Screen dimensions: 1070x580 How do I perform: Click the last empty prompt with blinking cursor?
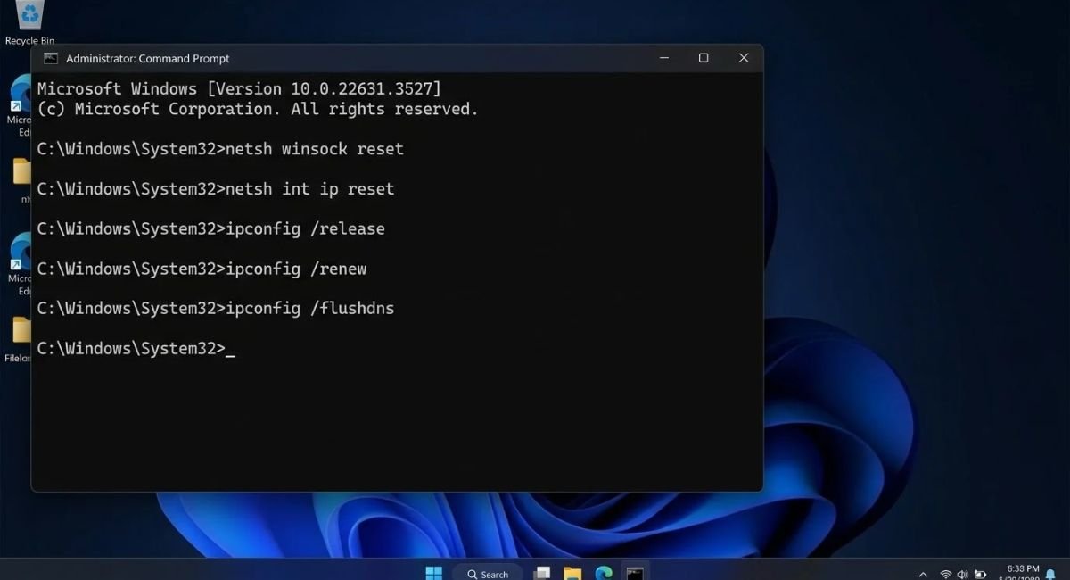[x=136, y=348]
